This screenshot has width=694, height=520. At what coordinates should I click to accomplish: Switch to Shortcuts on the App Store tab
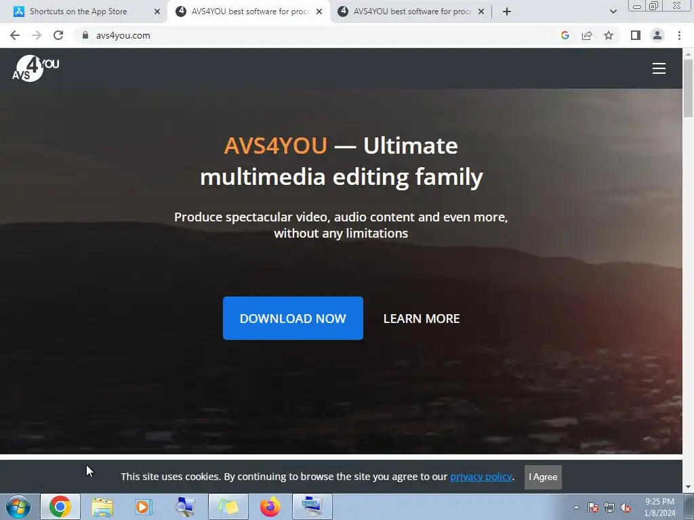click(x=79, y=12)
